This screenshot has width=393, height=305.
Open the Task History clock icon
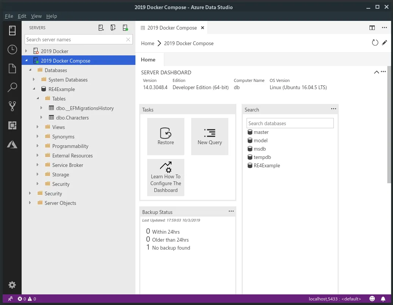[12, 50]
